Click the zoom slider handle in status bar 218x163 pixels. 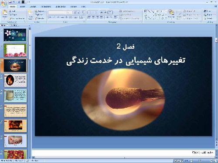pos(200,160)
